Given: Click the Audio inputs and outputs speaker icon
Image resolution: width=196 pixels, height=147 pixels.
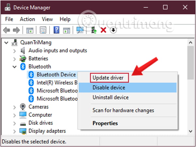Looking at the screenshot, I should [23, 51].
